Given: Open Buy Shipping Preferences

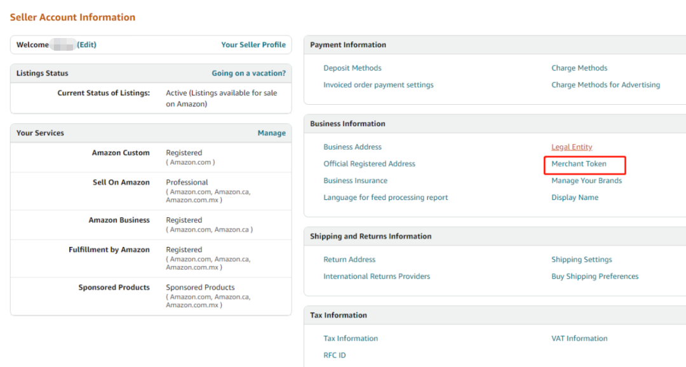Looking at the screenshot, I should coord(595,276).
